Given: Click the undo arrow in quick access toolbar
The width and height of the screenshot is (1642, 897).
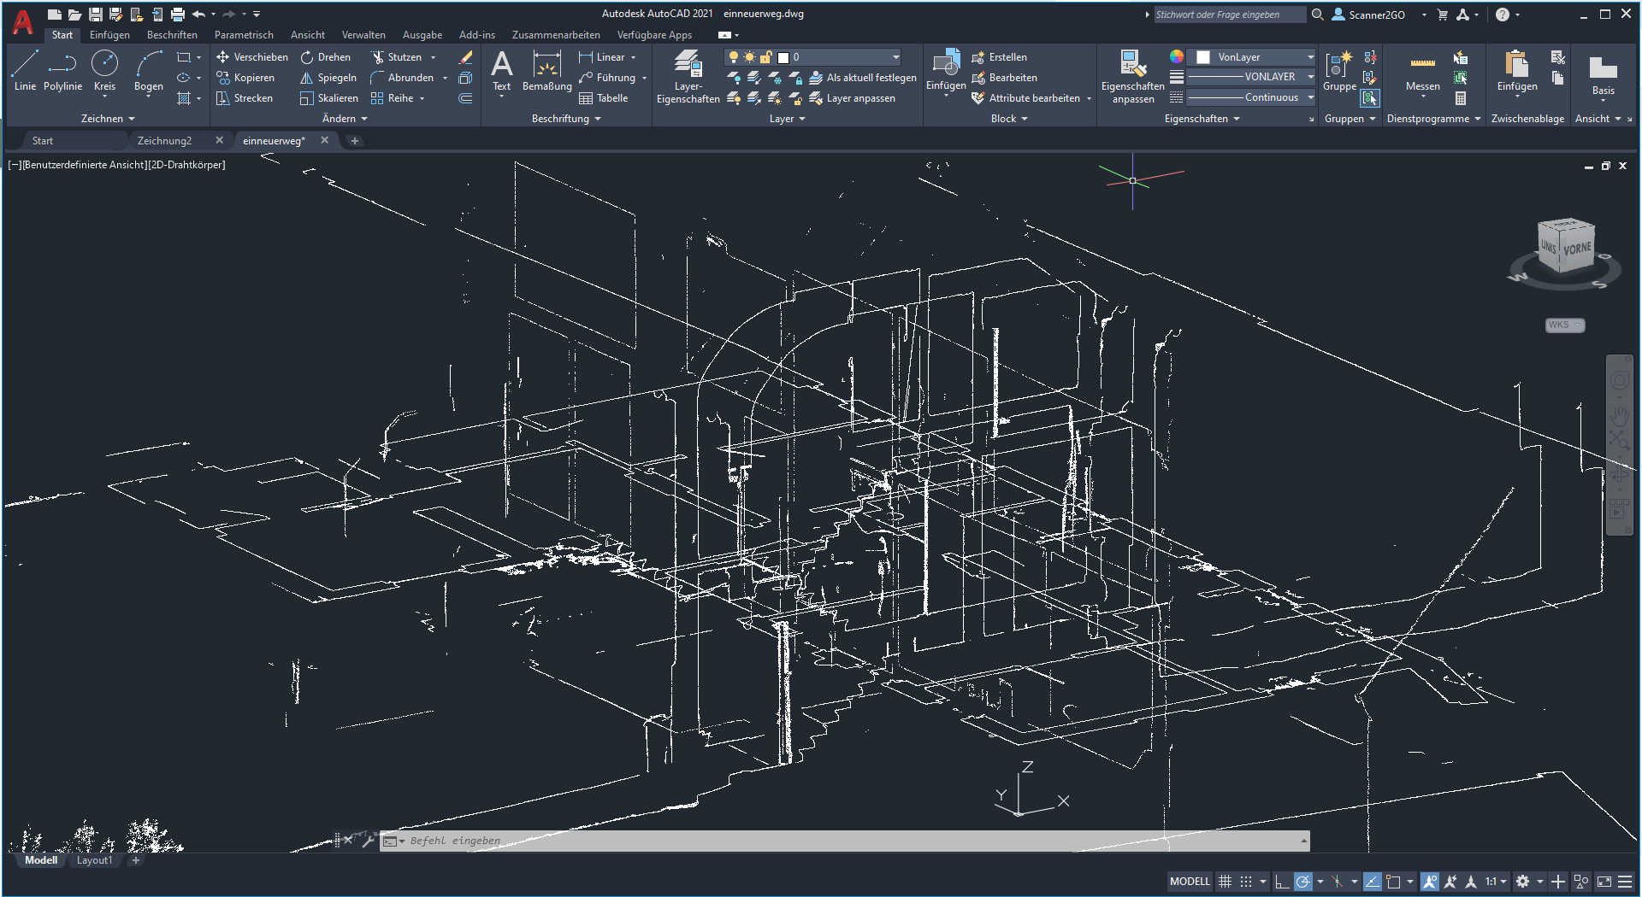Looking at the screenshot, I should (198, 15).
